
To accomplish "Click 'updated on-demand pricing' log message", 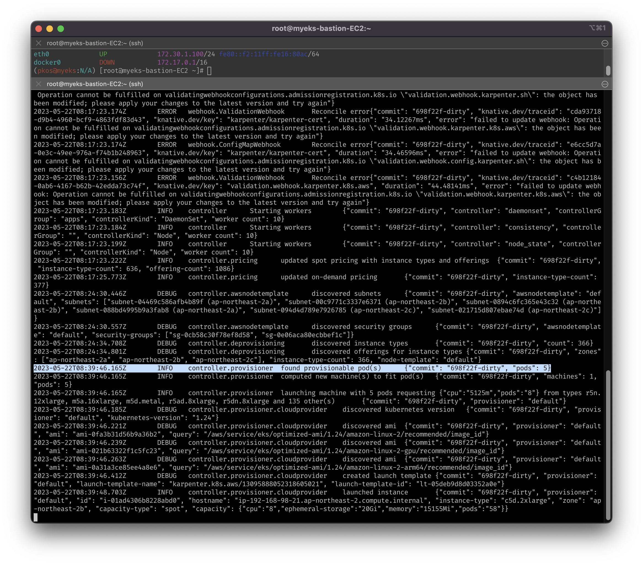I will pos(329,277).
